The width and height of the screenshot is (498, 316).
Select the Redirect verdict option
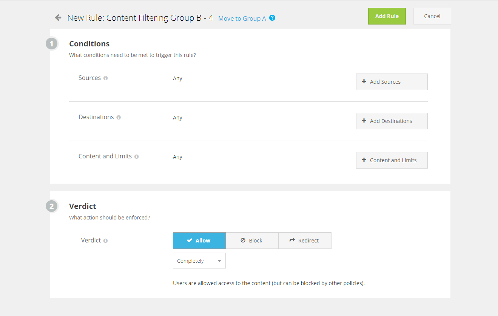click(305, 241)
